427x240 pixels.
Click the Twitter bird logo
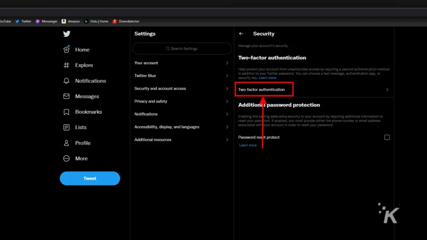[67, 34]
